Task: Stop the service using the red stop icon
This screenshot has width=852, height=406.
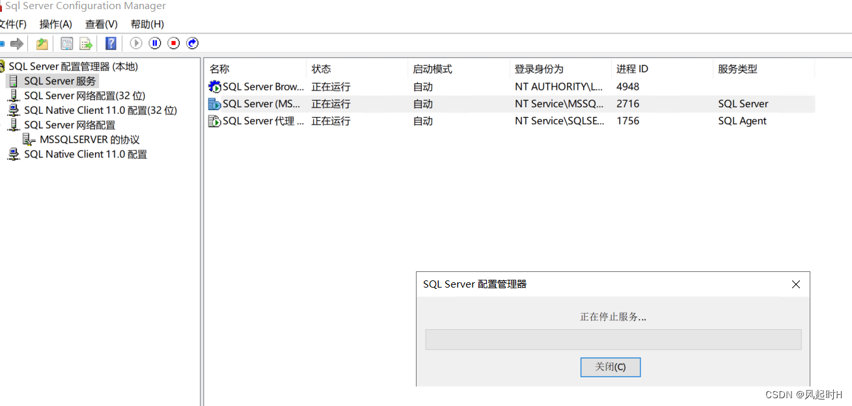Action: [173, 43]
